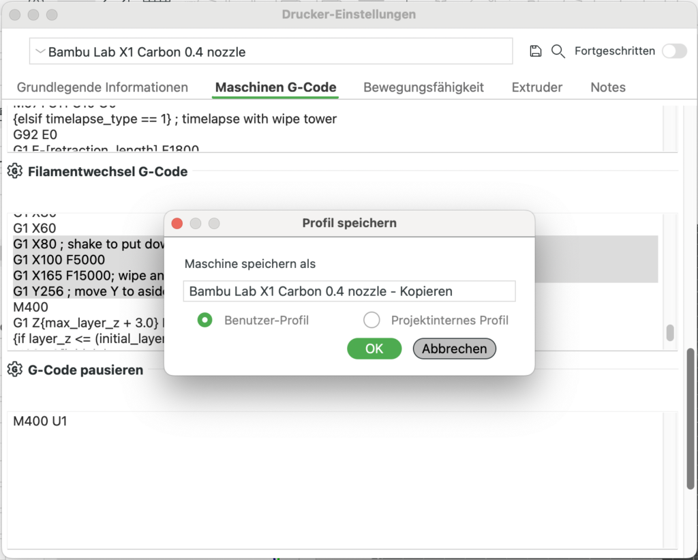This screenshot has width=698, height=560.
Task: Select the Benutzer-Profil radio button
Action: pos(204,320)
